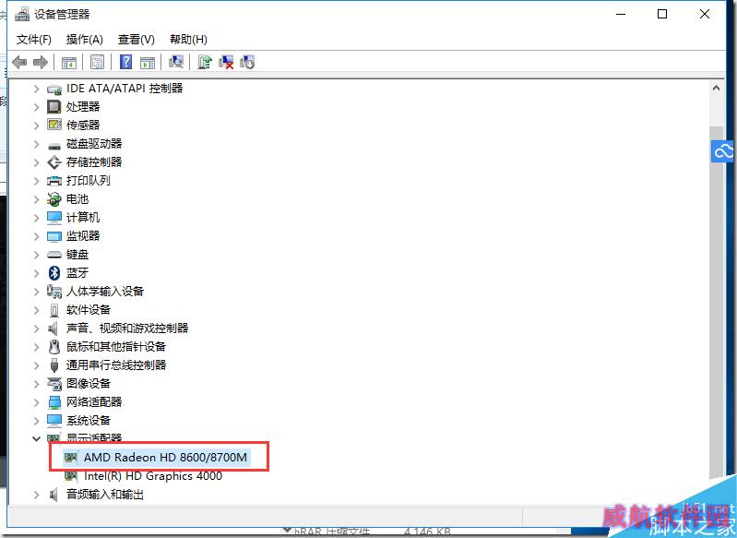This screenshot has height=538, width=737.
Task: Click the scrollbar up arrow
Action: 717,88
